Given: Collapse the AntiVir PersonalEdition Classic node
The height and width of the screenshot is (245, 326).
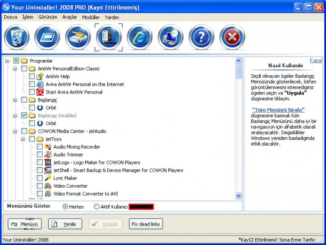Looking at the screenshot, I should pos(15,68).
